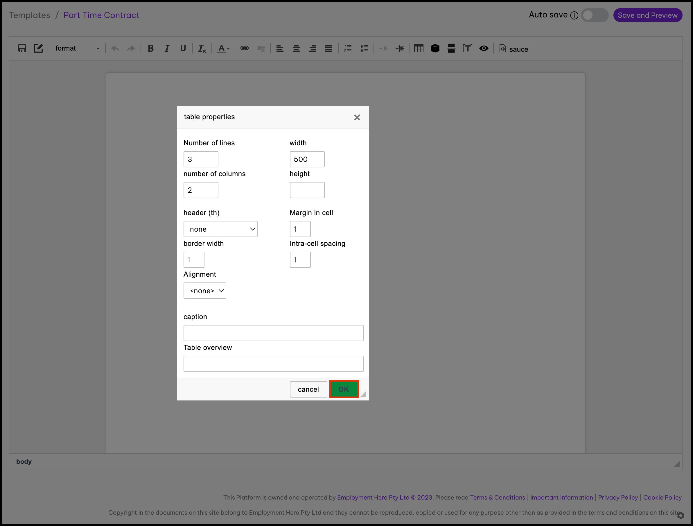Click the Clear Formatting icon
The width and height of the screenshot is (693, 526).
[x=202, y=48]
